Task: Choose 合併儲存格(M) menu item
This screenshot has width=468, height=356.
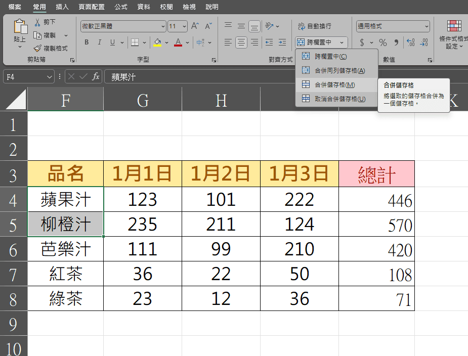Action: [x=336, y=85]
